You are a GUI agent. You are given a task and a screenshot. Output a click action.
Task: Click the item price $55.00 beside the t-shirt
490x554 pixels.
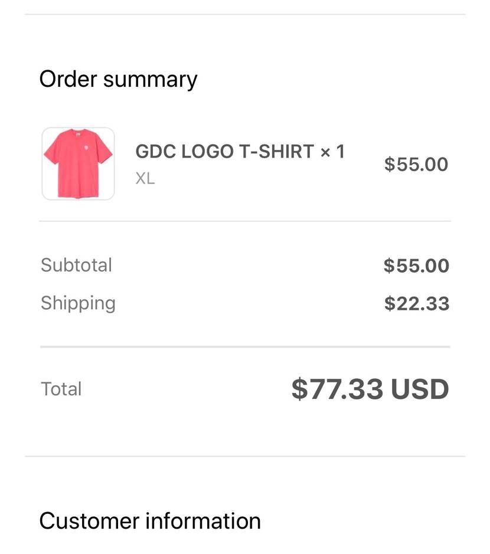(x=416, y=164)
